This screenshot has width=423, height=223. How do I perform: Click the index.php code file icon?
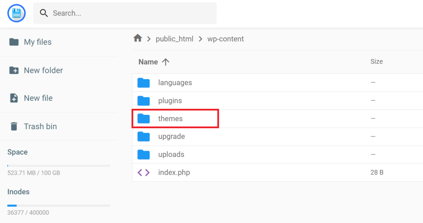tap(143, 173)
